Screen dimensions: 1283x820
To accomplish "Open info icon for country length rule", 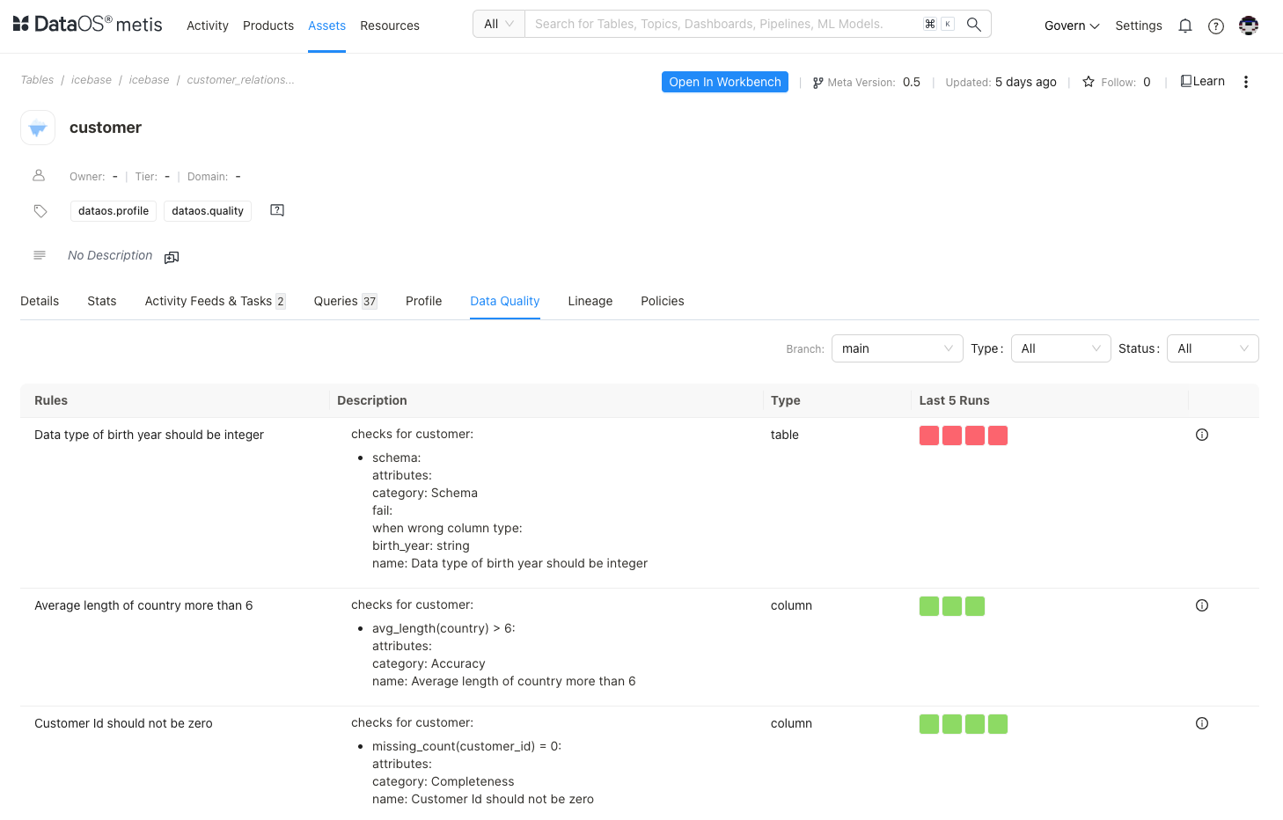I will (1202, 605).
